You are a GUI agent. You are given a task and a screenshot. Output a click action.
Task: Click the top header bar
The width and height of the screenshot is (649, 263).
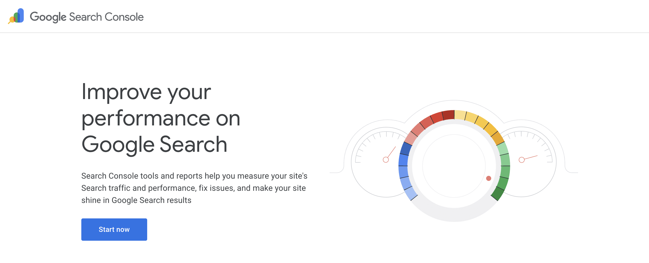[x=324, y=16]
